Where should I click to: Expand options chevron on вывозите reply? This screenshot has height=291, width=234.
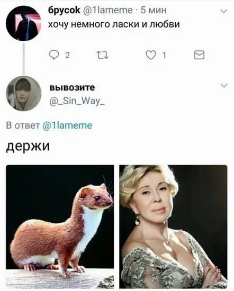[x=224, y=85]
